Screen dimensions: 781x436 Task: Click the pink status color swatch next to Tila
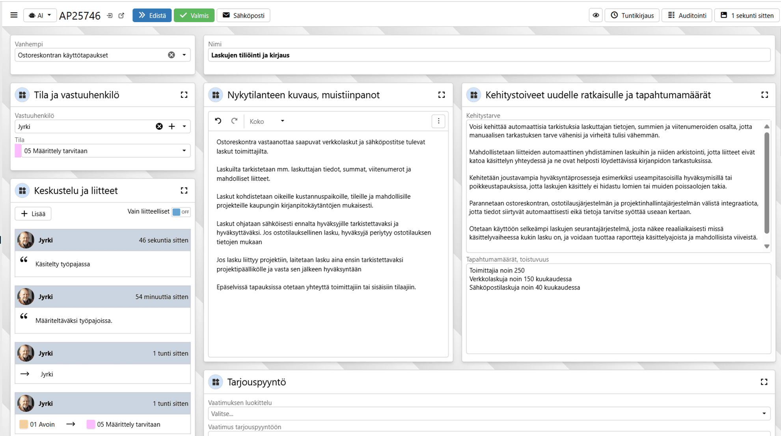(x=18, y=151)
